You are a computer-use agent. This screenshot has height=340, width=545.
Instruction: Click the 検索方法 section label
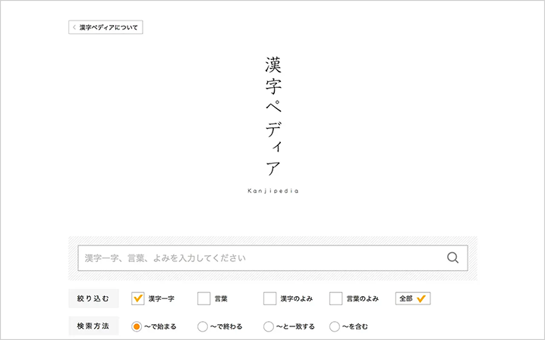click(x=93, y=326)
